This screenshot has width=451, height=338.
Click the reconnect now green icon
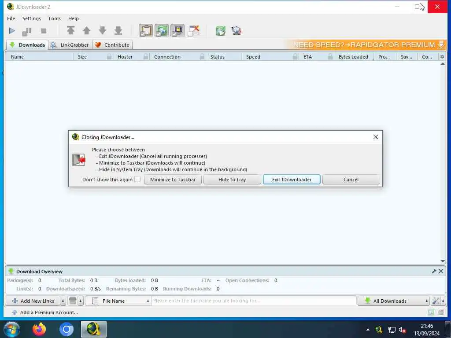(221, 31)
